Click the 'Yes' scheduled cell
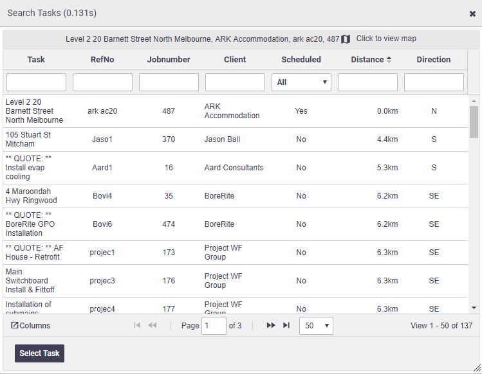 point(301,111)
